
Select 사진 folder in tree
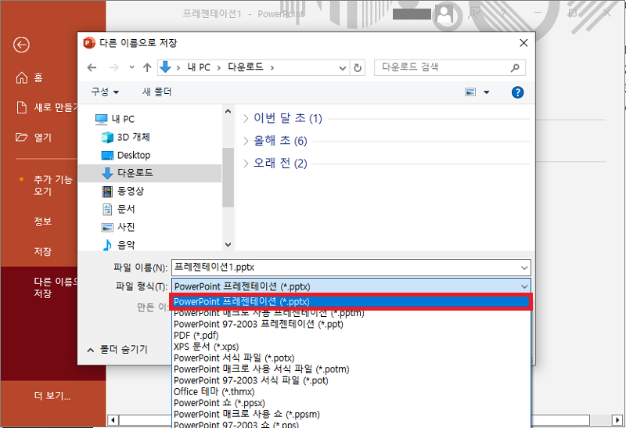tap(119, 227)
